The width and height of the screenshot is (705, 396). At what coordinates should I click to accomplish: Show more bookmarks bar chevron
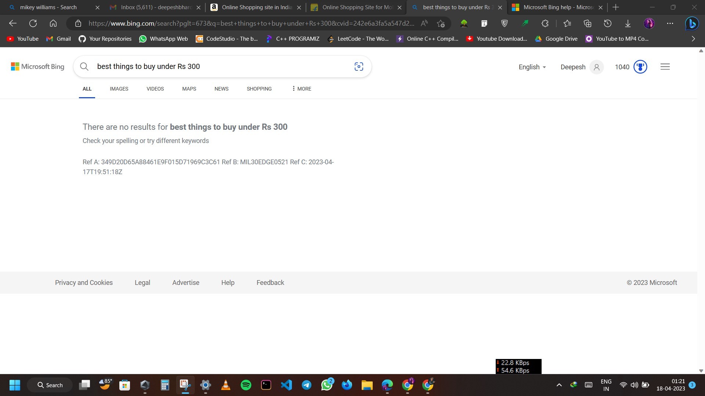tap(693, 38)
